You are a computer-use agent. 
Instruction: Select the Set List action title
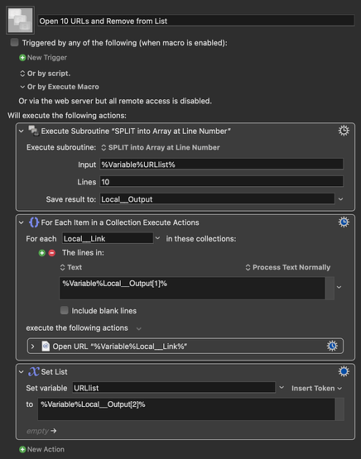54,372
